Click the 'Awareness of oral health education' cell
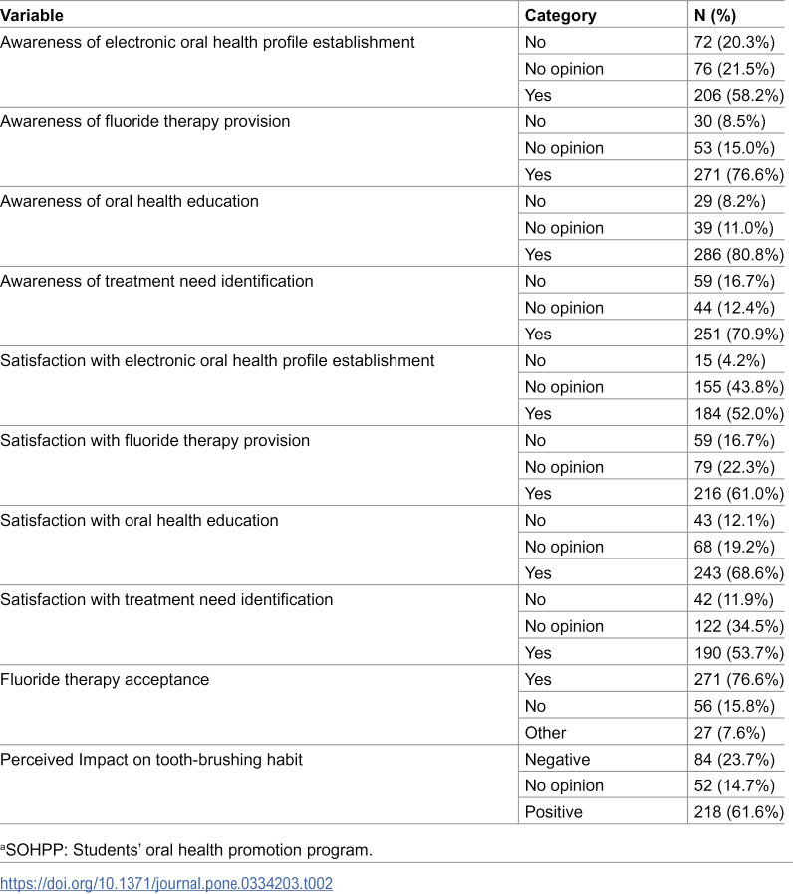Viewport: 793px width, 894px height. pos(130,202)
